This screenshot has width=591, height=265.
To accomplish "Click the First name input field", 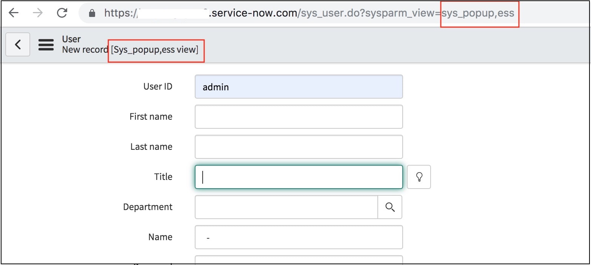I will 298,116.
